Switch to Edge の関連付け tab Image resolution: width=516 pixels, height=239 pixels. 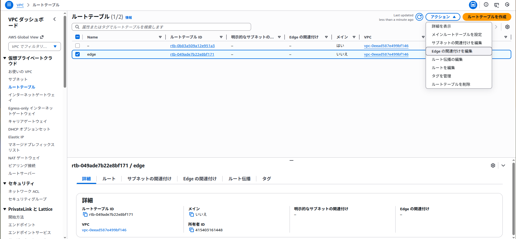pos(200,179)
